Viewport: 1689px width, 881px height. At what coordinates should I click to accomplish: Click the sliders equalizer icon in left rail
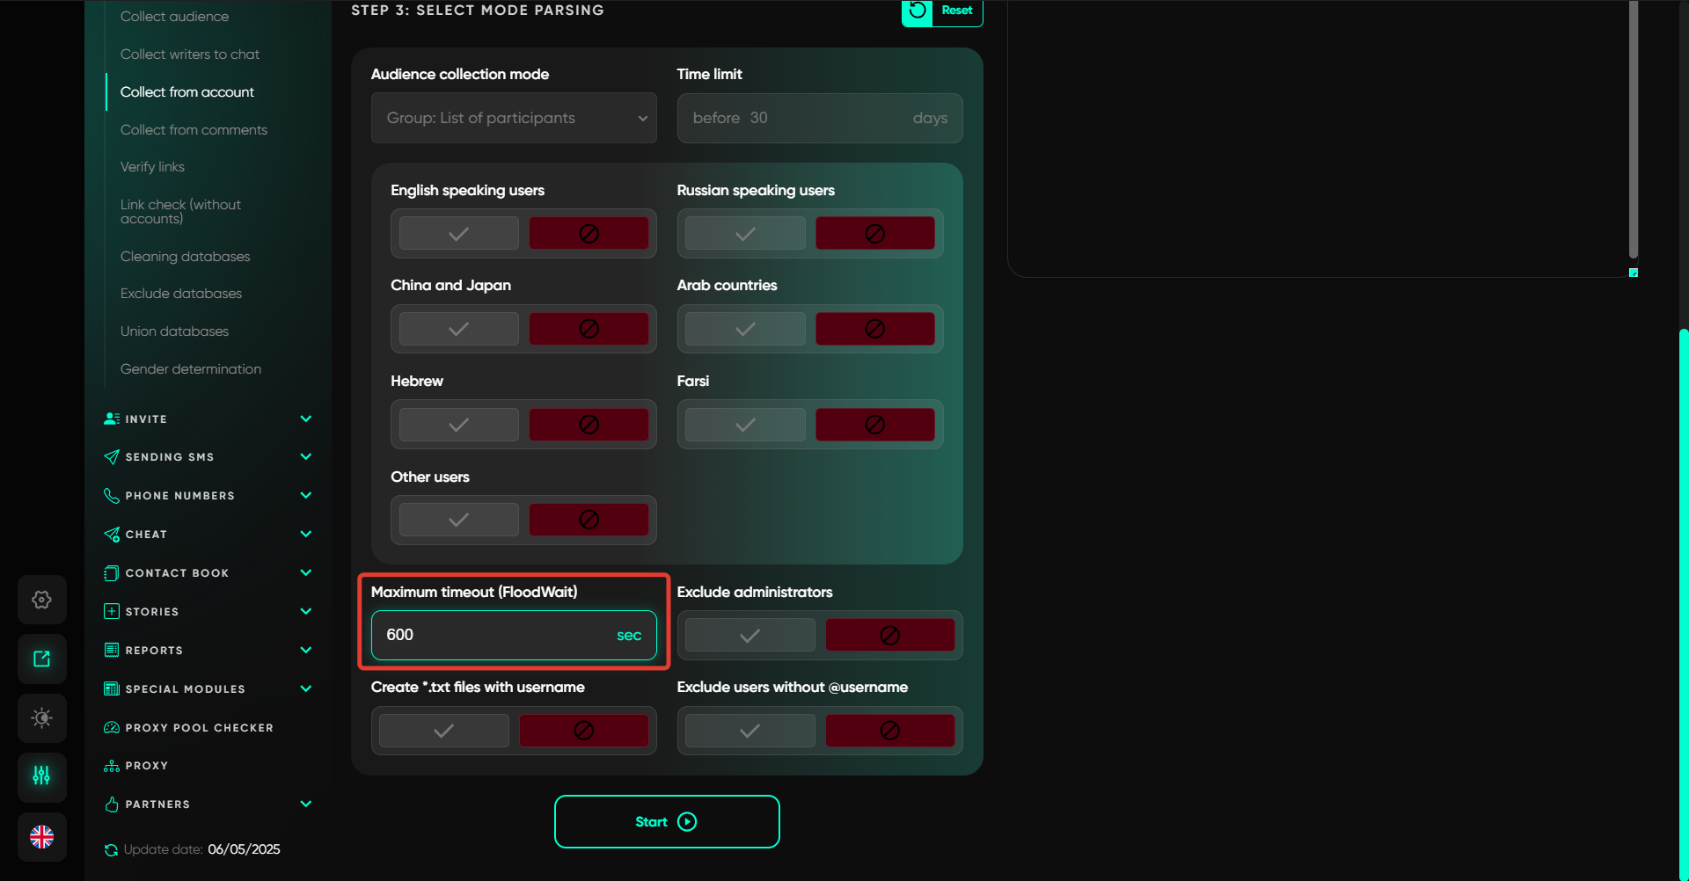41,775
